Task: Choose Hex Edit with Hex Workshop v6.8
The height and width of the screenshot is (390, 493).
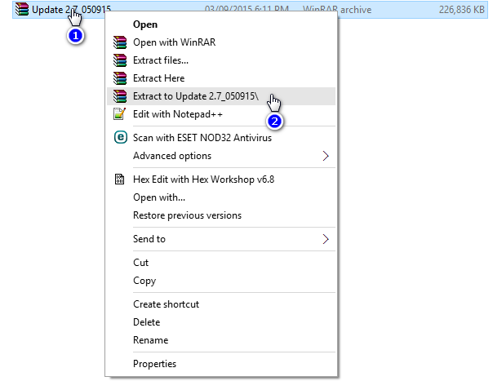Action: point(221,179)
